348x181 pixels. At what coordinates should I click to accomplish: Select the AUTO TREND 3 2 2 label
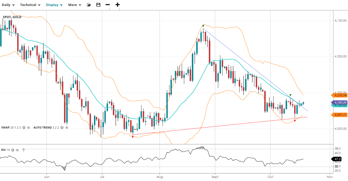(46, 128)
